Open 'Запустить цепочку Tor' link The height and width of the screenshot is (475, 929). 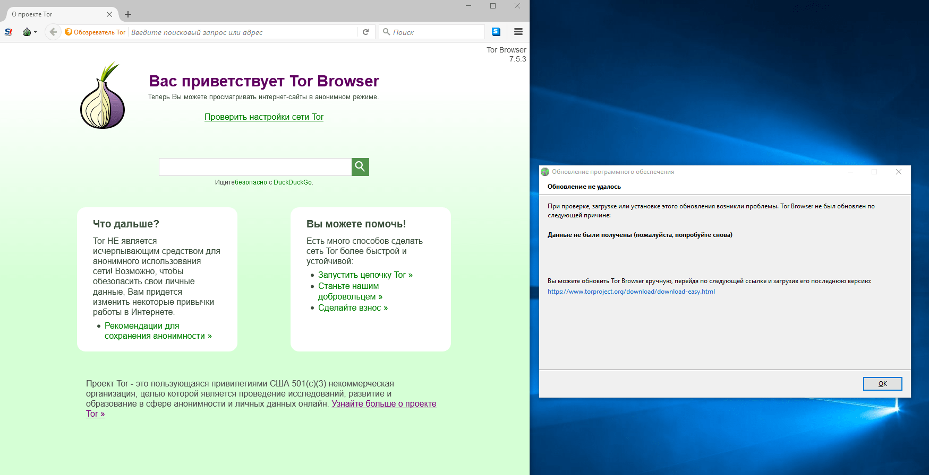click(365, 275)
